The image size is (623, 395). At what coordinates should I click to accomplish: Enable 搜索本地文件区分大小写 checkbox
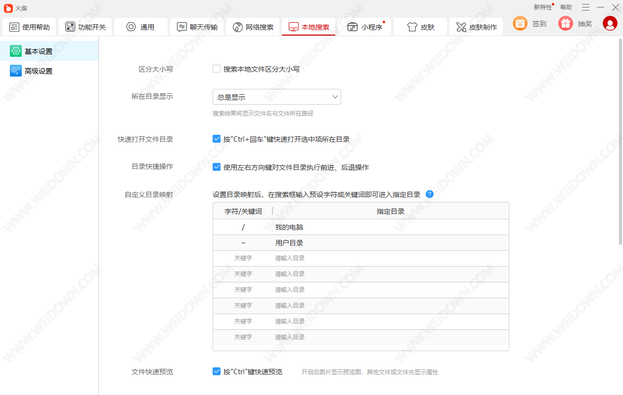[217, 69]
